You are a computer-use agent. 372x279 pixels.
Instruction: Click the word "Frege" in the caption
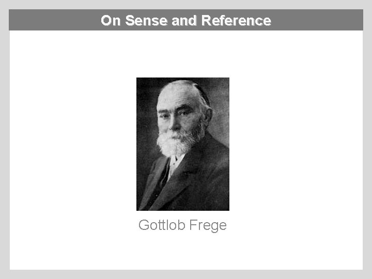[x=208, y=225]
